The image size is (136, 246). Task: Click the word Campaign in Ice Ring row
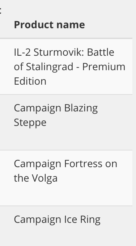tap(38, 220)
